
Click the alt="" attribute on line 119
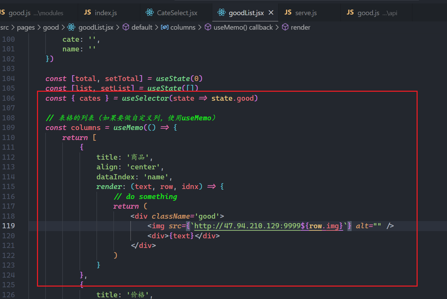(369, 226)
